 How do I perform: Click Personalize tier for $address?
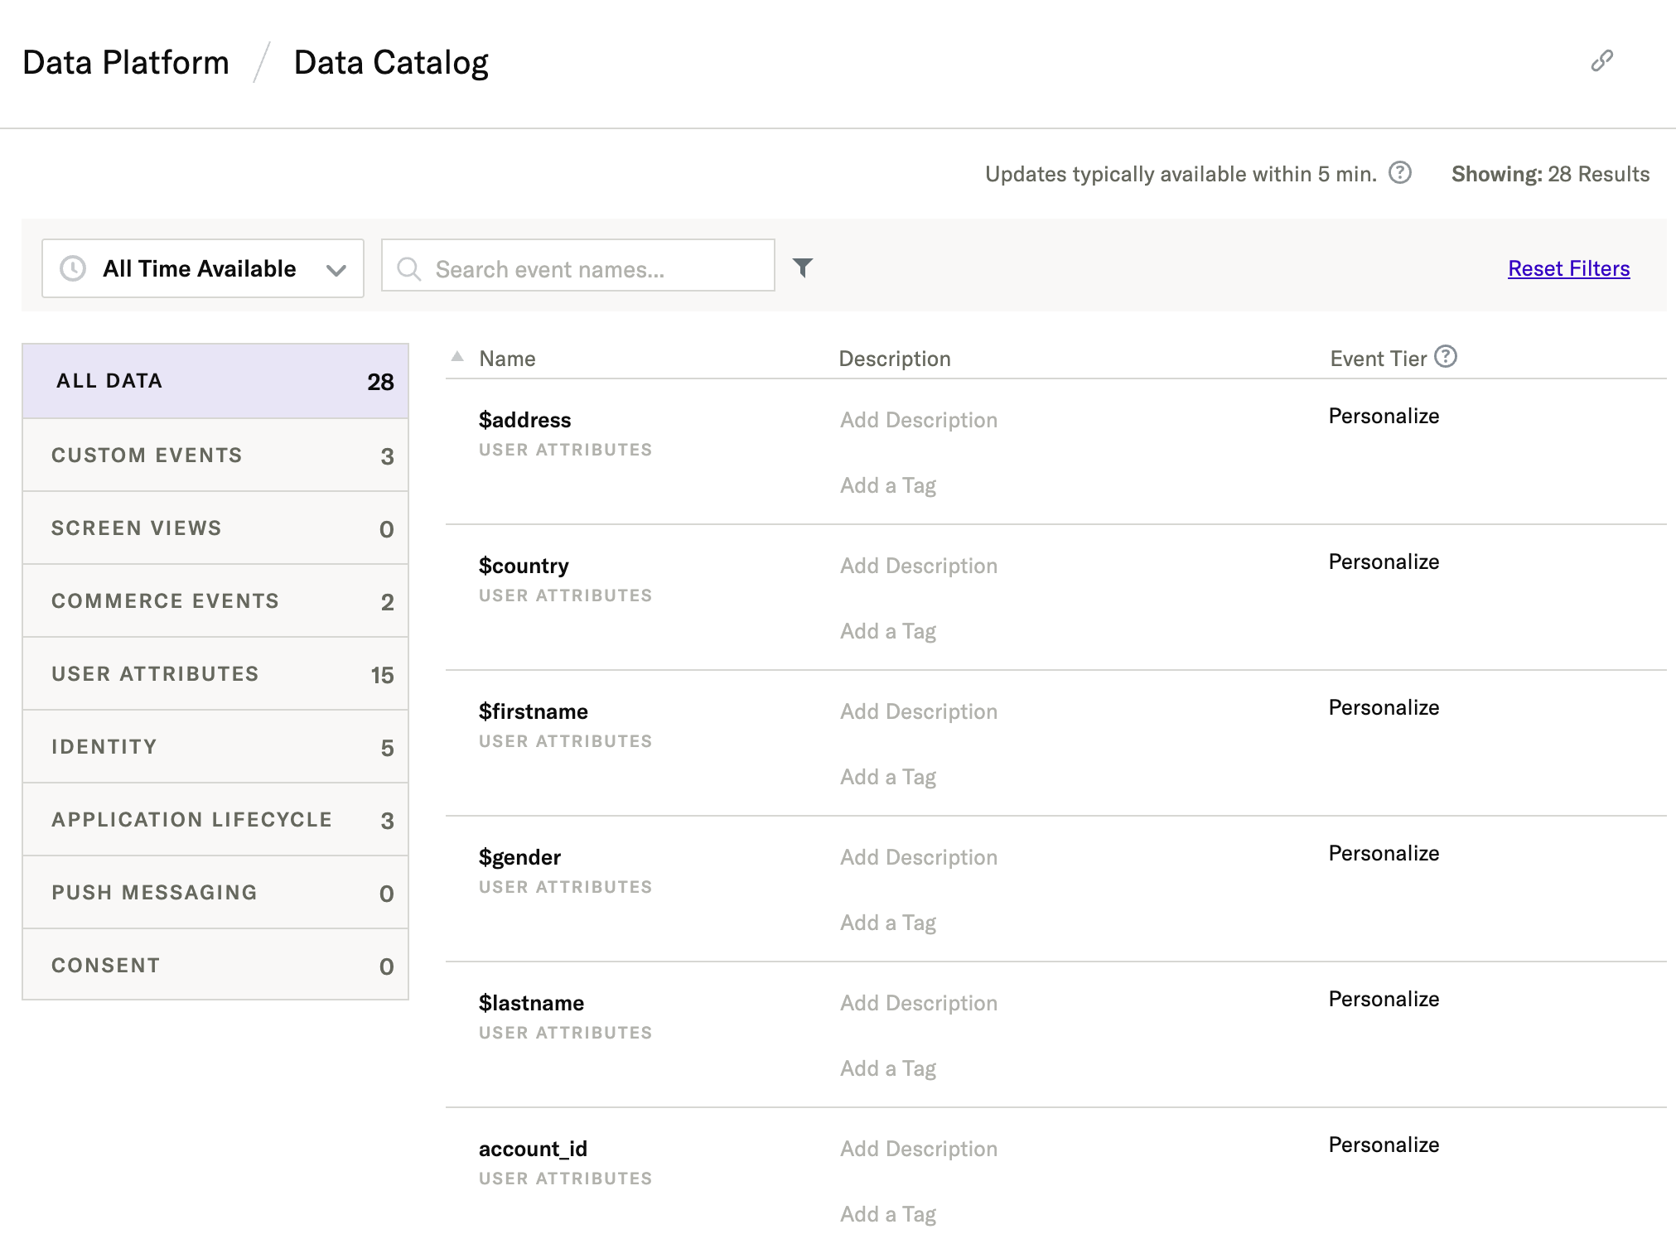1384,416
